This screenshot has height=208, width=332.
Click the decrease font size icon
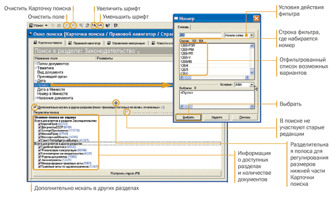(100, 25)
